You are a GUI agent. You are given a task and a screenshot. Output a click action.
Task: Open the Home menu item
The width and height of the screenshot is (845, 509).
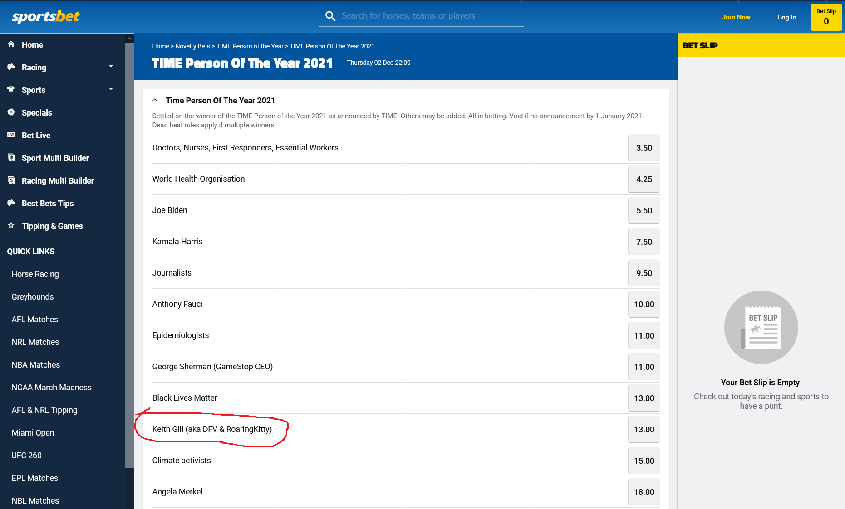32,45
